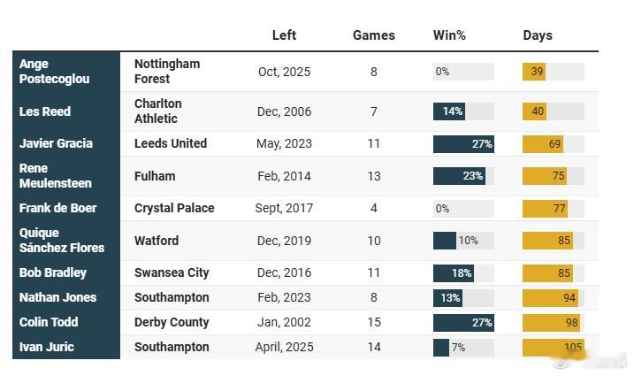Click the Swansea City club cell
Viewport: 634px width, 376px height.
coord(172,272)
